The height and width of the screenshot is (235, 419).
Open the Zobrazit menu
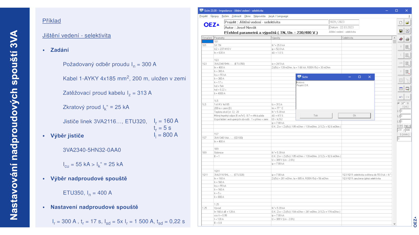click(x=236, y=16)
